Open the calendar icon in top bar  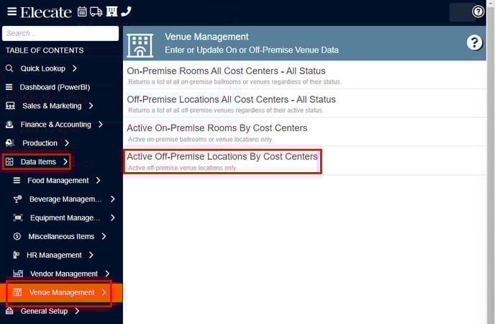82,12
